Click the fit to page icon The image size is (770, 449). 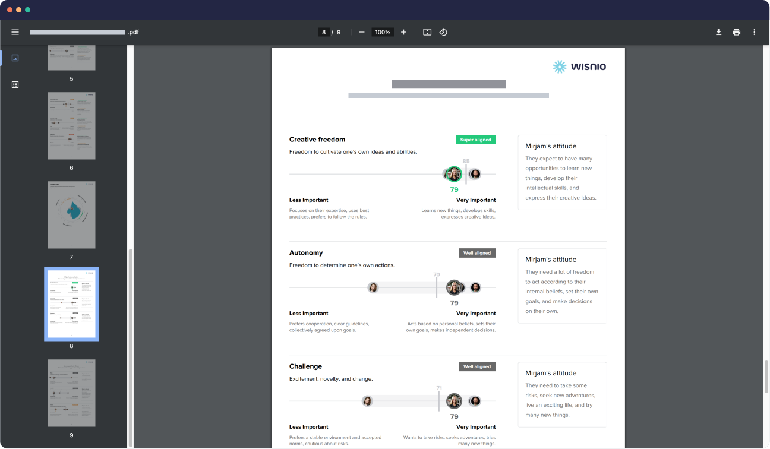tap(427, 32)
